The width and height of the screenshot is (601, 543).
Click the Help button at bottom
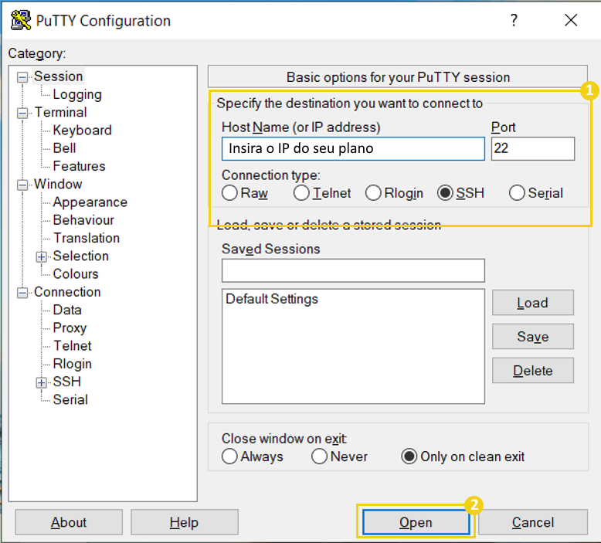coord(185,522)
